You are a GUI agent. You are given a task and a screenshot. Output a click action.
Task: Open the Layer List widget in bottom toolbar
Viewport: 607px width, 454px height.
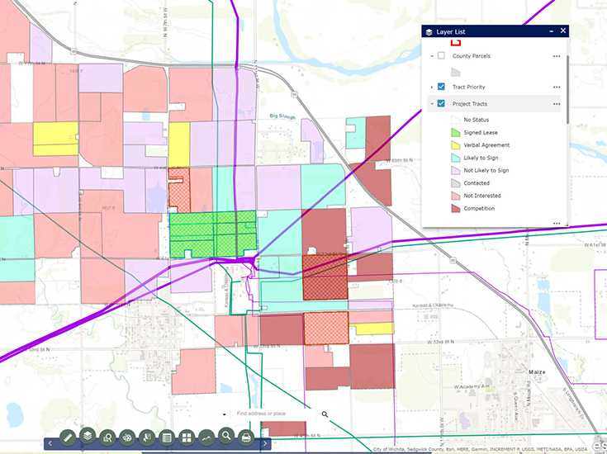pyautogui.click(x=88, y=436)
